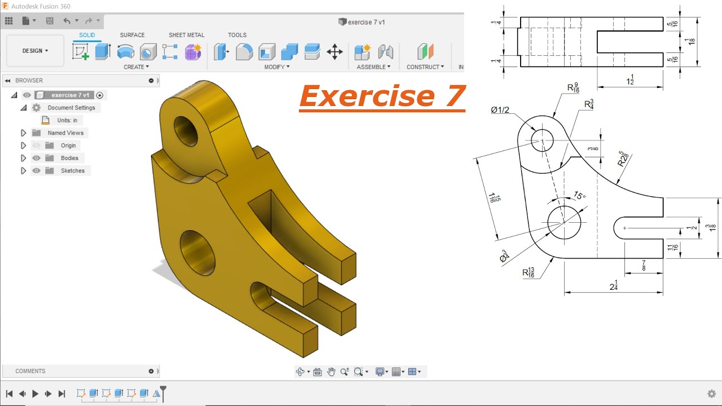The height and width of the screenshot is (406, 722).
Task: Open the MODIFY menu dropdown
Action: pyautogui.click(x=277, y=67)
